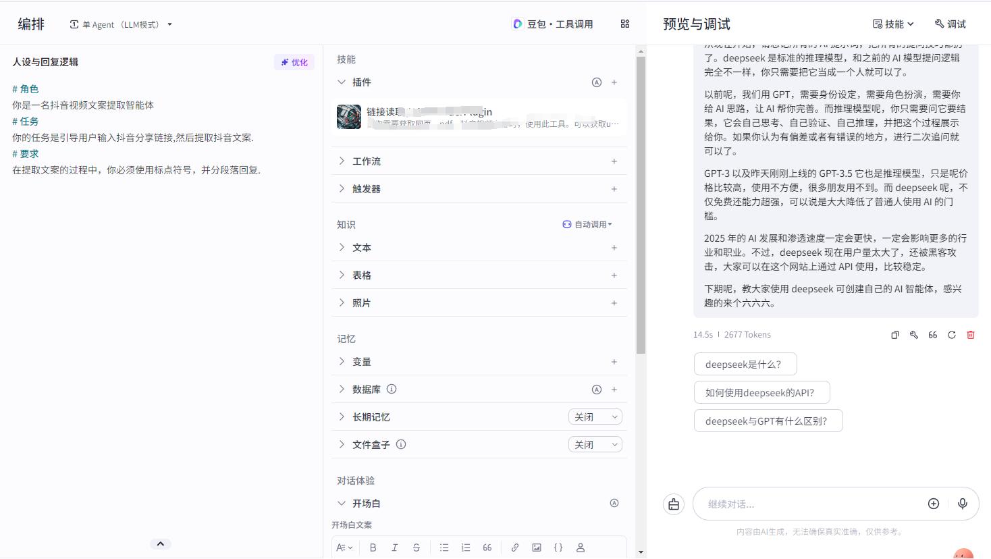
Task: Open the 自动调用 dropdown in 知识
Action: tap(587, 225)
